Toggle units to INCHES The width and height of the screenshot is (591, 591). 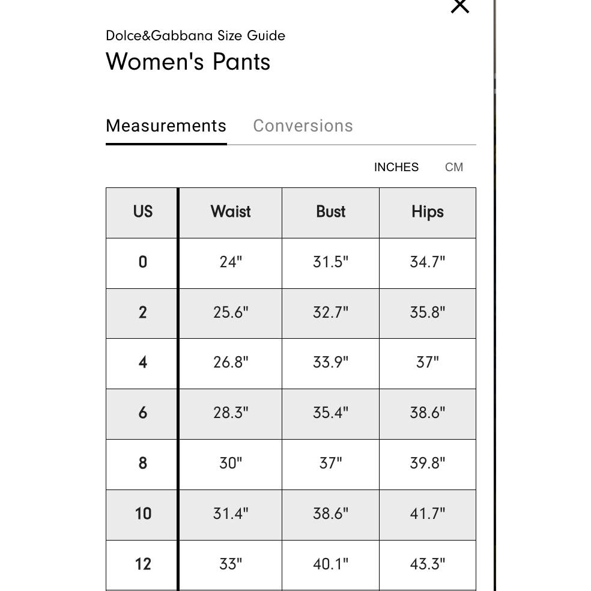(396, 167)
